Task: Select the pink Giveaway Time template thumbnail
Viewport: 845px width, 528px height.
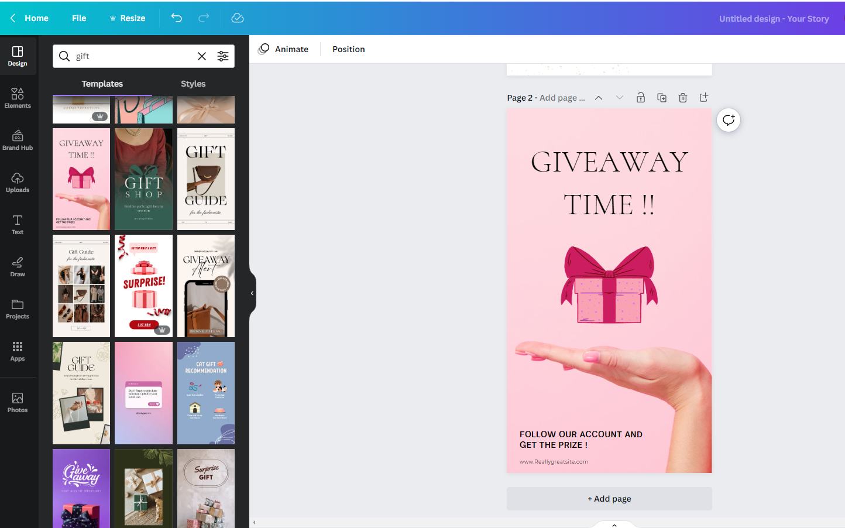Action: coord(81,179)
